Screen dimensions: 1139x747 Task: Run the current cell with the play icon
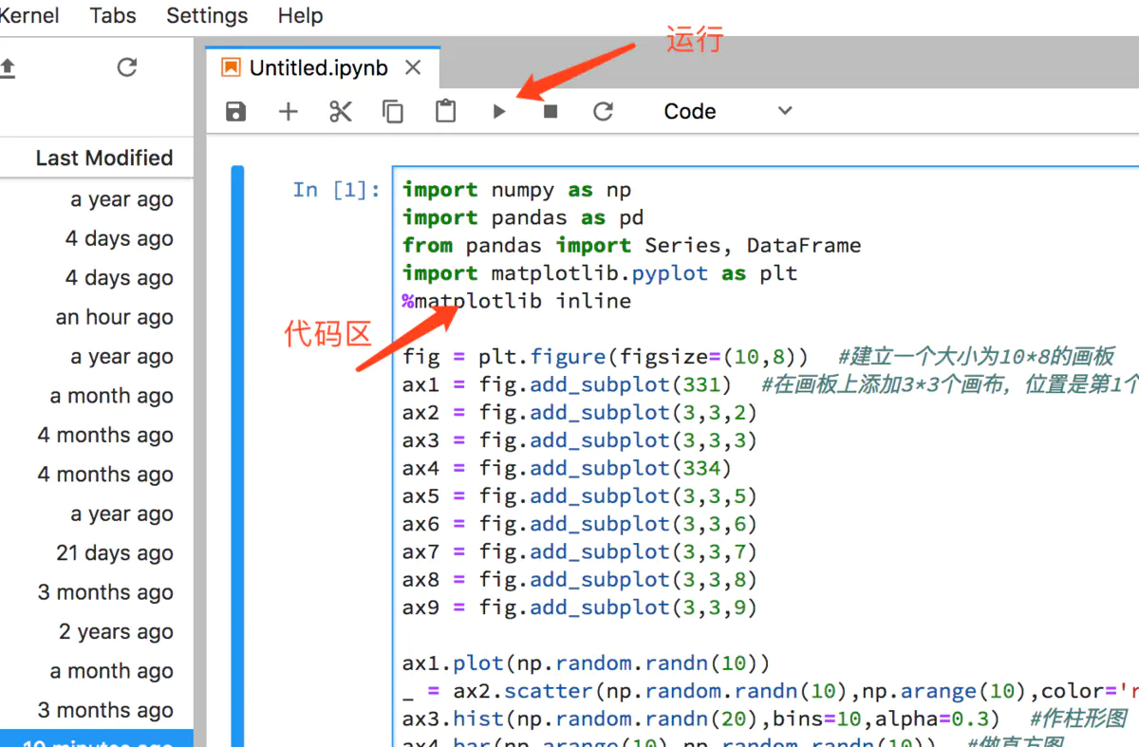click(499, 111)
